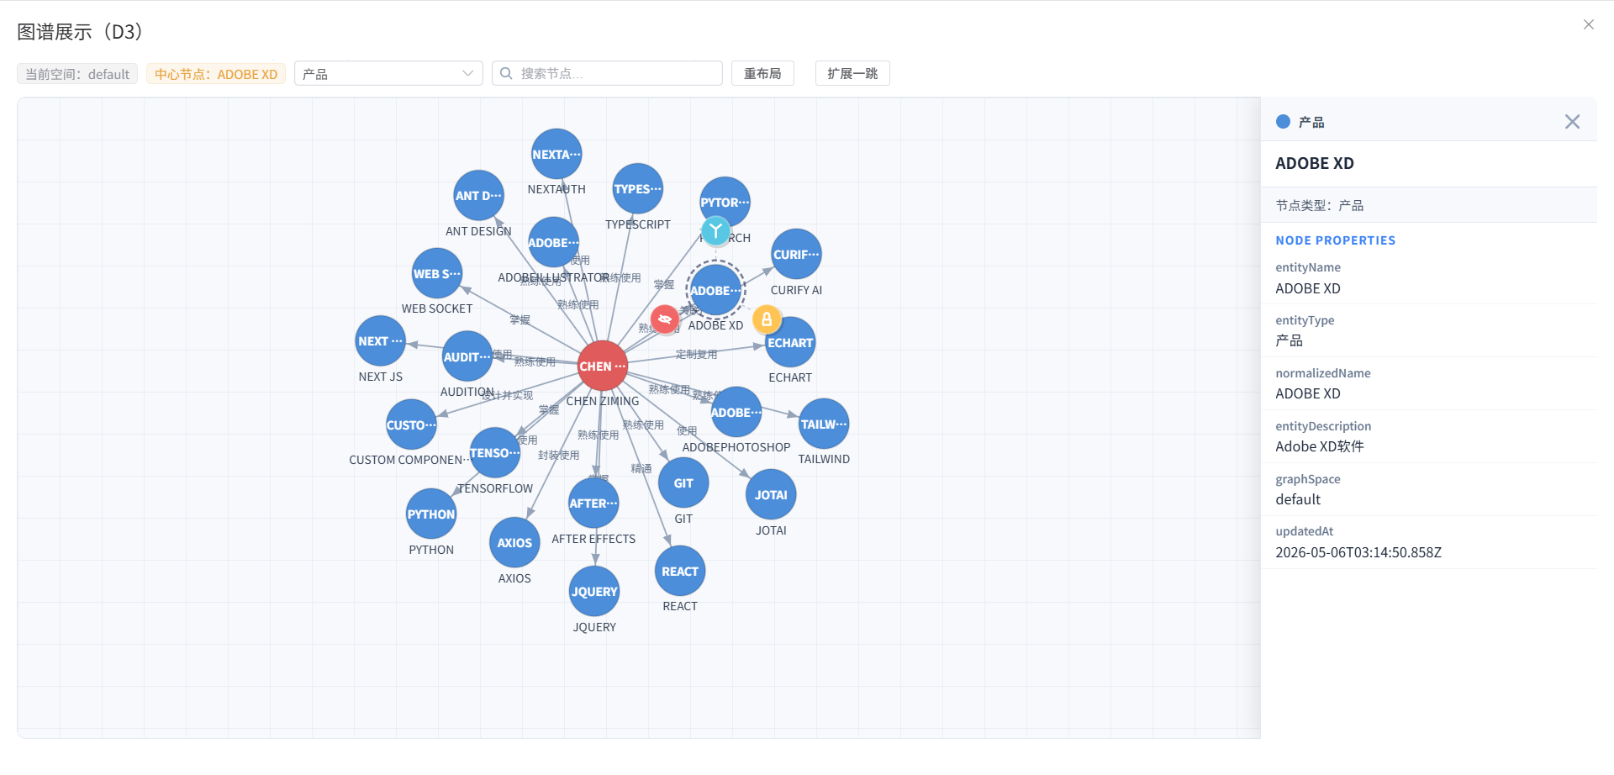This screenshot has height=775, width=1614.
Task: Click the red hide icon beside ADOBE XD node
Action: [665, 319]
